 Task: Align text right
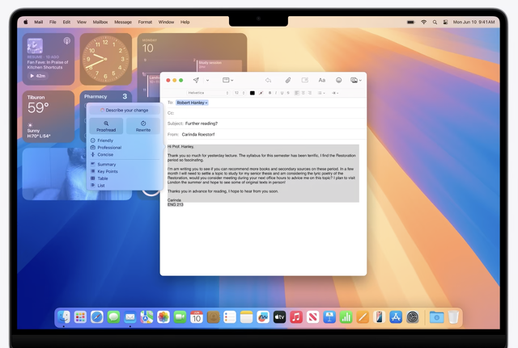click(309, 93)
